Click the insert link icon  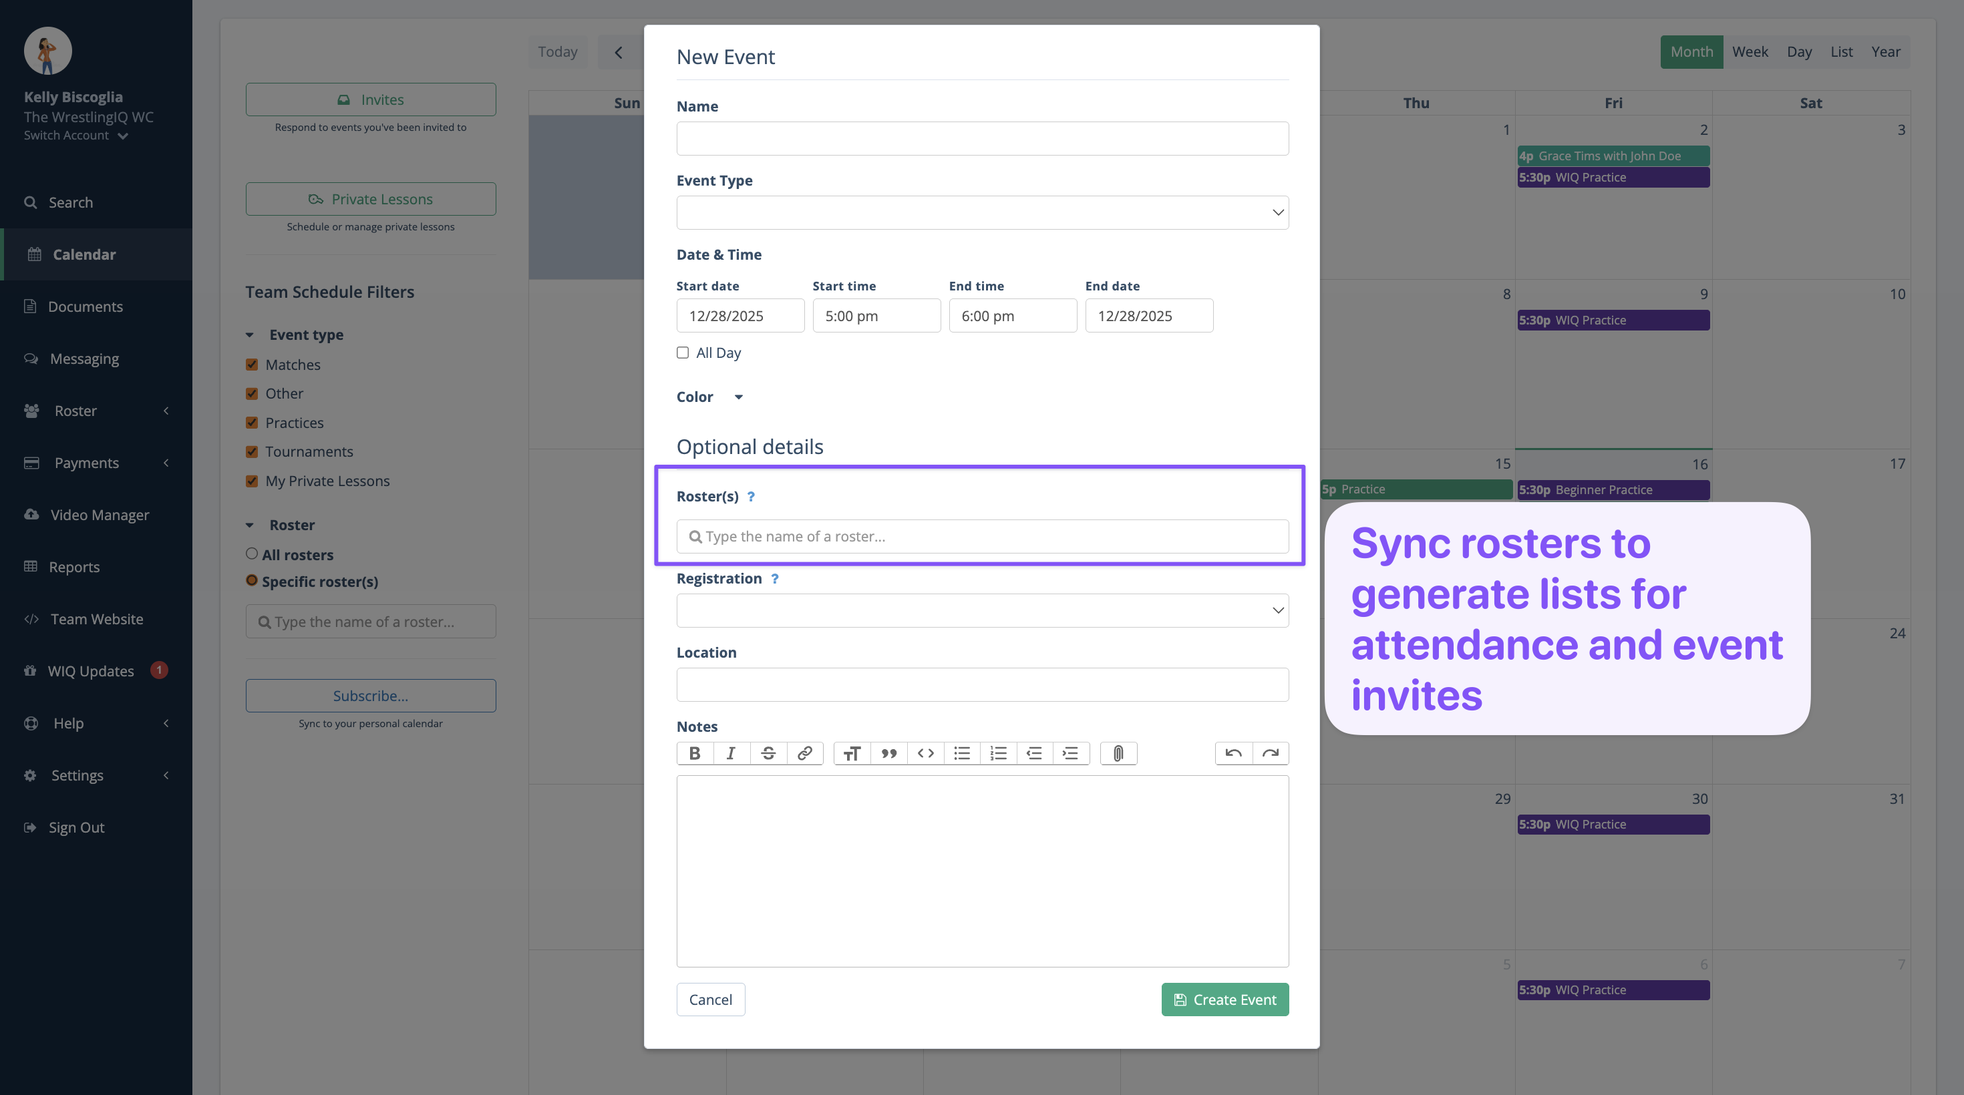click(x=804, y=753)
